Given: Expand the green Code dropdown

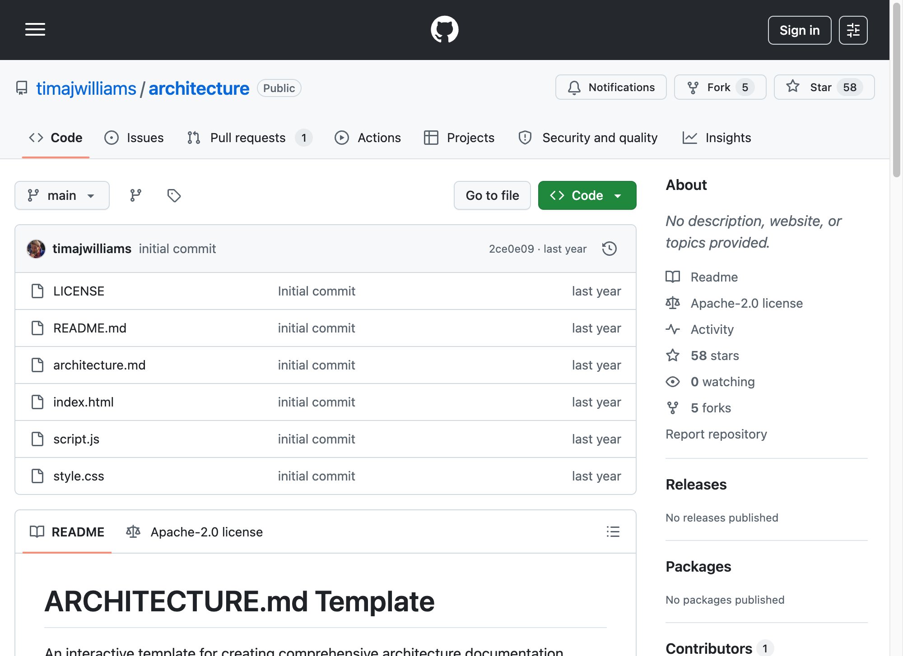Looking at the screenshot, I should pyautogui.click(x=587, y=195).
